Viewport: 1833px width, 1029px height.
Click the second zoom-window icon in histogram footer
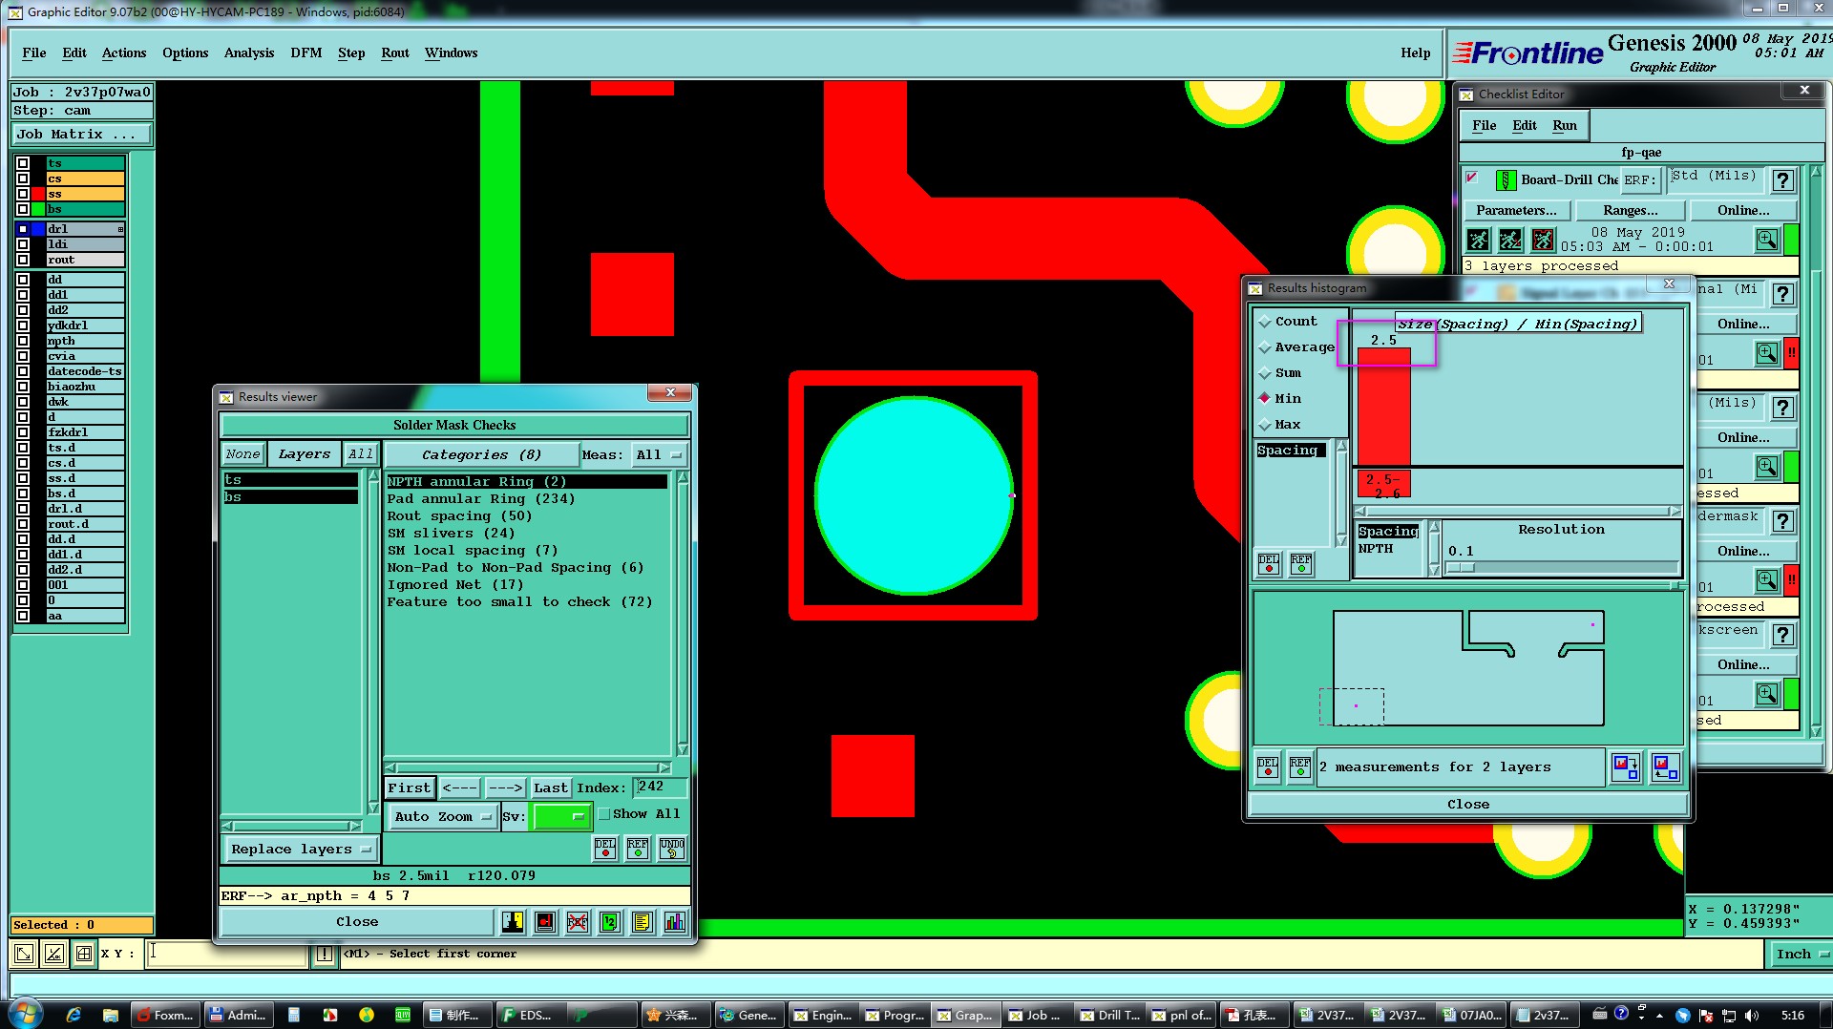pos(1665,766)
